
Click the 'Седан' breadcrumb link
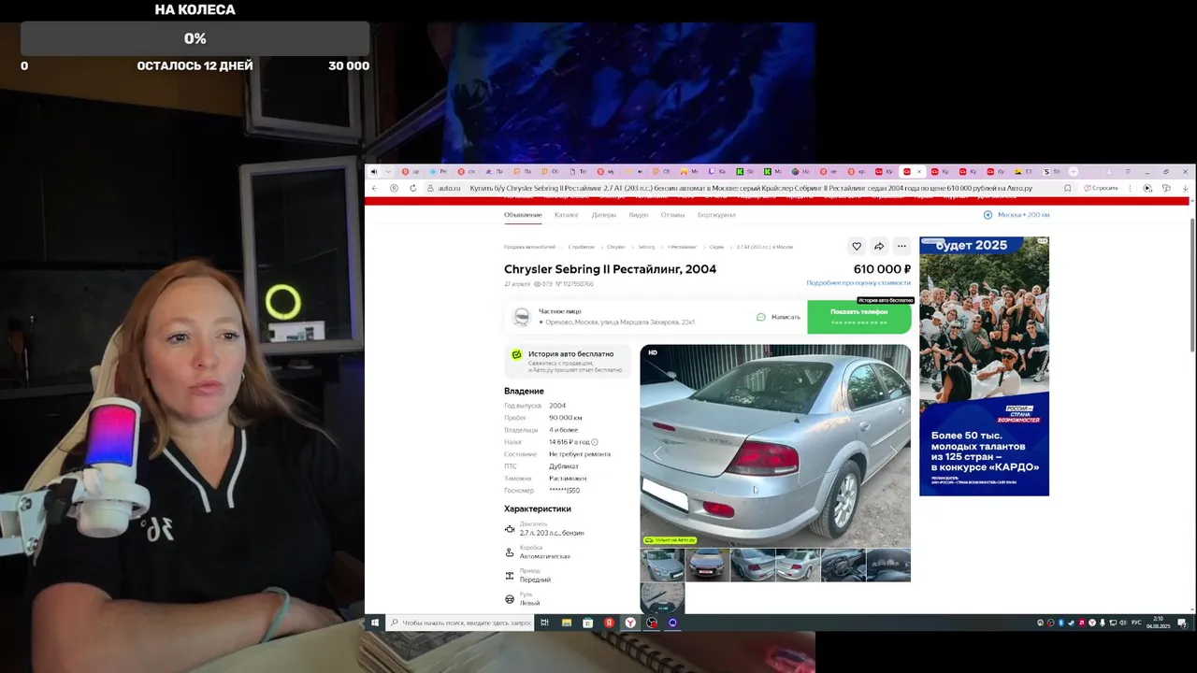716,247
